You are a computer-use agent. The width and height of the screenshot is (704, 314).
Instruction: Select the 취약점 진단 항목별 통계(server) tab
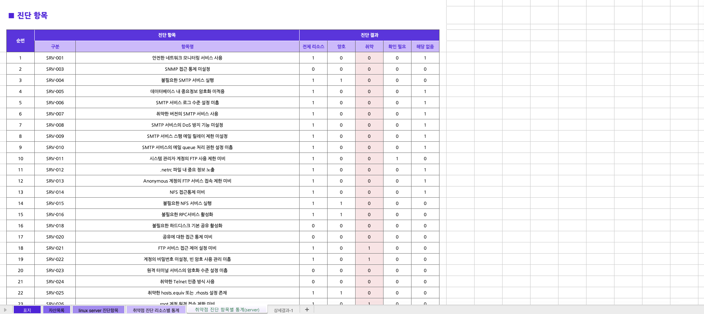pyautogui.click(x=227, y=310)
